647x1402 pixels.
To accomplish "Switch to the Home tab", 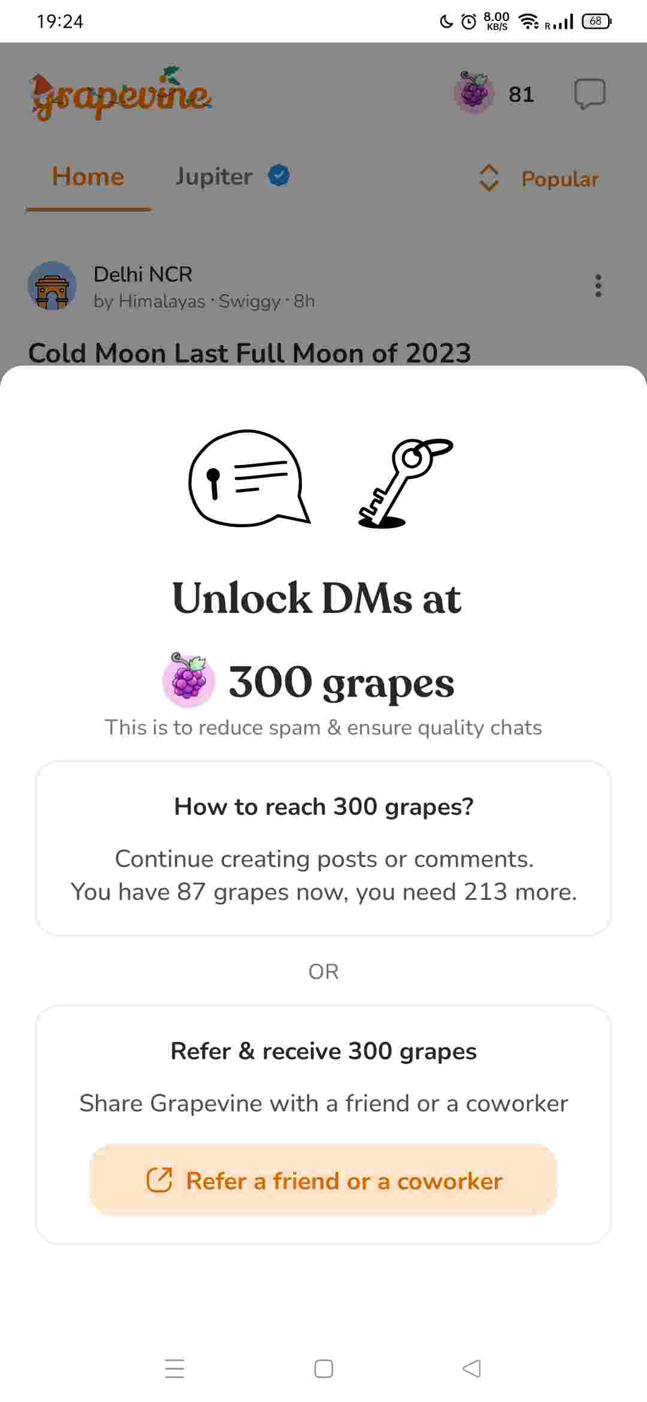I will coord(88,177).
